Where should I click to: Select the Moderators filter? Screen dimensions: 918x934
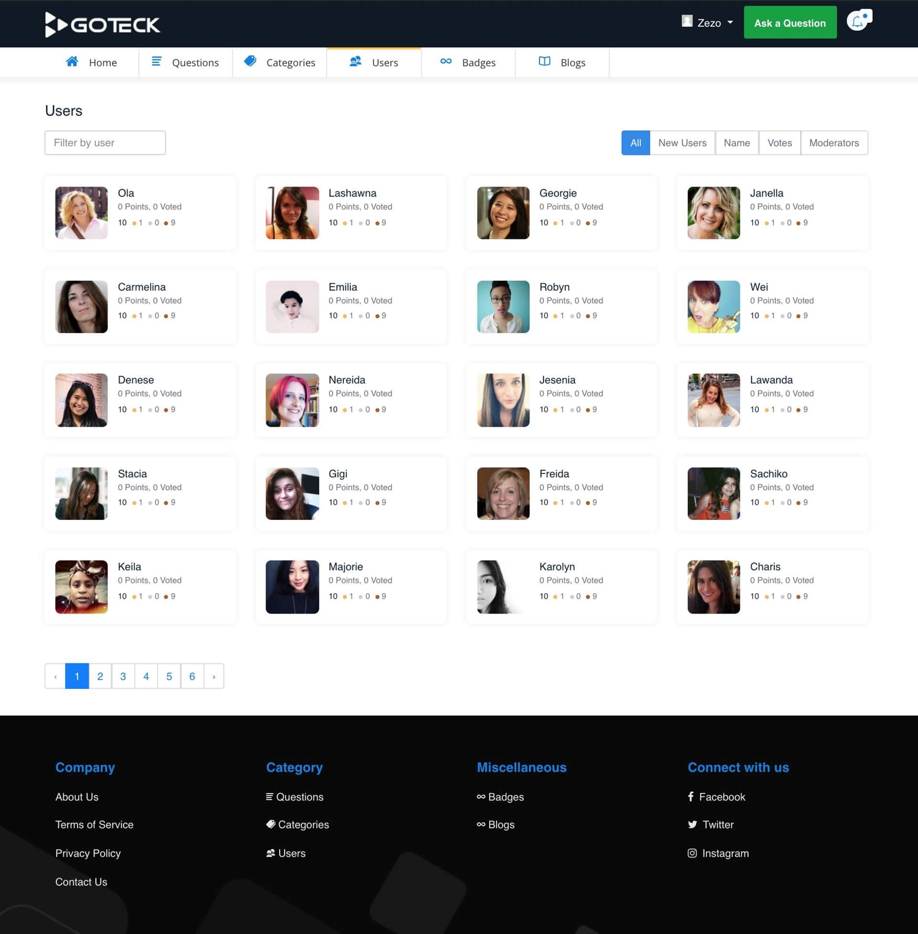834,143
